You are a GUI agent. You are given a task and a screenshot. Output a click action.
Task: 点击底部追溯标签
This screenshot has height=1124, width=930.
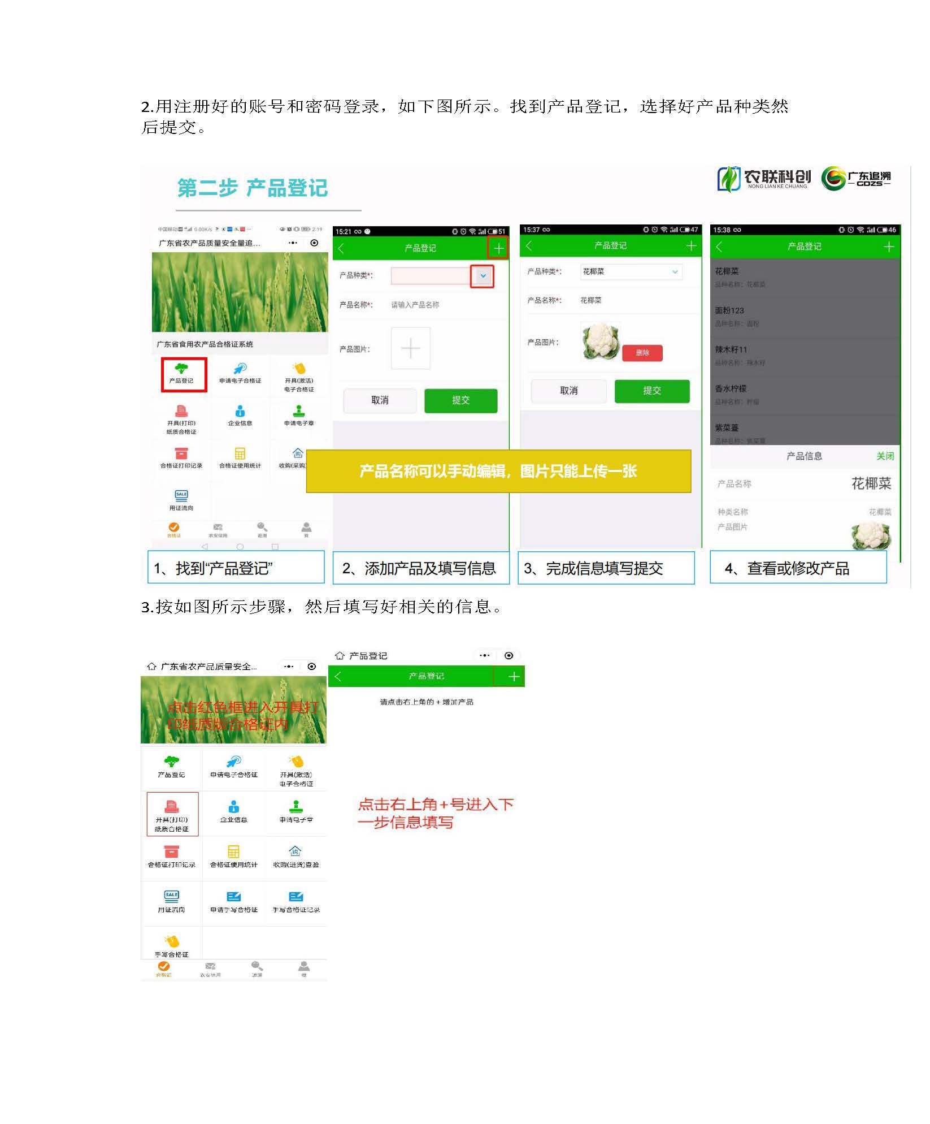[x=257, y=968]
